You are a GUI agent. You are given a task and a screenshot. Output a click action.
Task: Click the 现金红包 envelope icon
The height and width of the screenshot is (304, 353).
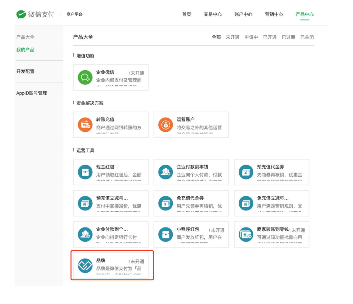tap(85, 172)
